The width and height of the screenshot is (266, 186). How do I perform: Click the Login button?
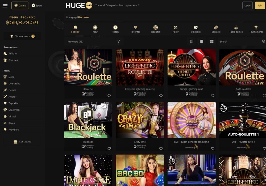247,5
